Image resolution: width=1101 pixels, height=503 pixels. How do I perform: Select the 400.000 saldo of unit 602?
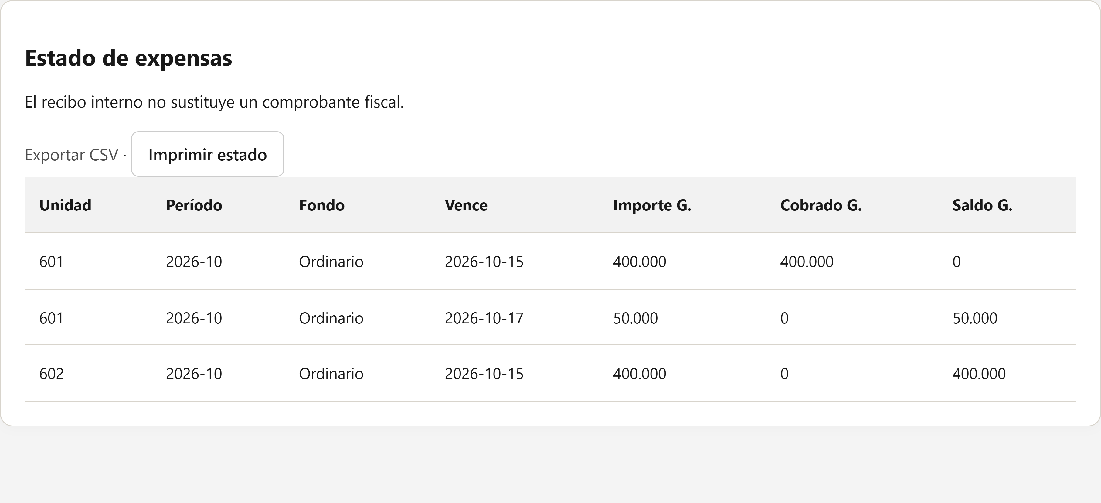[x=979, y=373]
